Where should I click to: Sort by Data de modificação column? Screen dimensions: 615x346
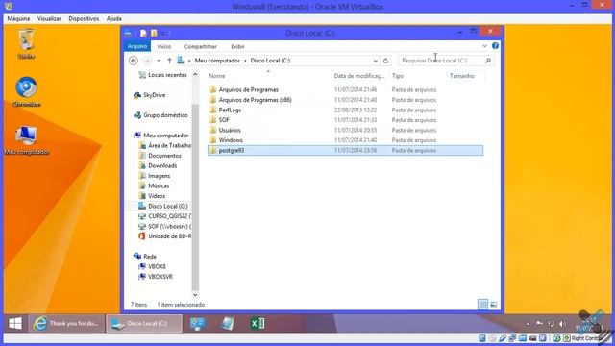pyautogui.click(x=360, y=76)
